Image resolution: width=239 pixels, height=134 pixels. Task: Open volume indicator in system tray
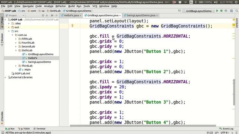click(x=215, y=2)
